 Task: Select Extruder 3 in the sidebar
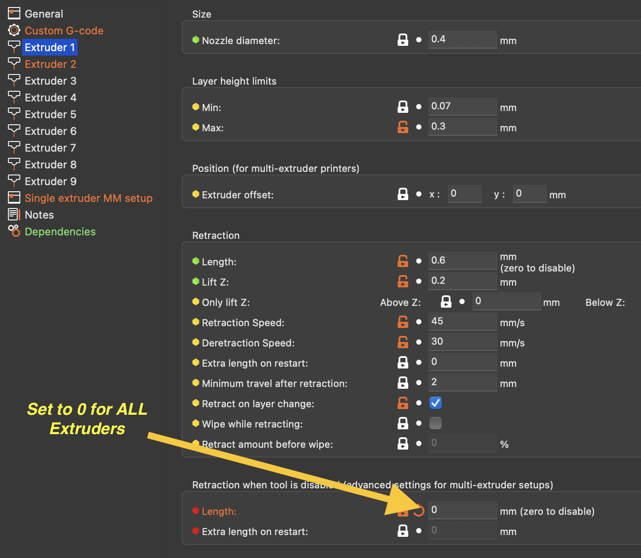tap(50, 81)
